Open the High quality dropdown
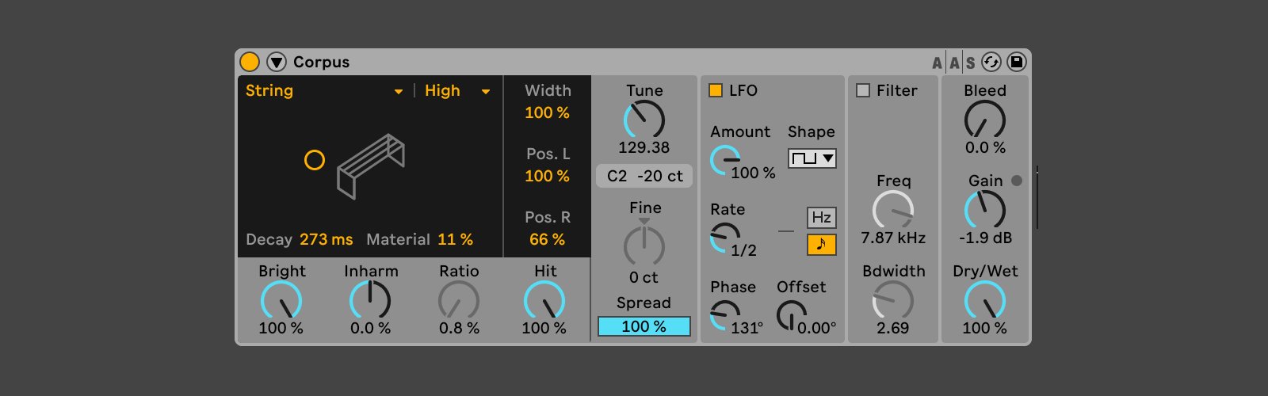Image resolution: width=1268 pixels, height=396 pixels. [458, 91]
